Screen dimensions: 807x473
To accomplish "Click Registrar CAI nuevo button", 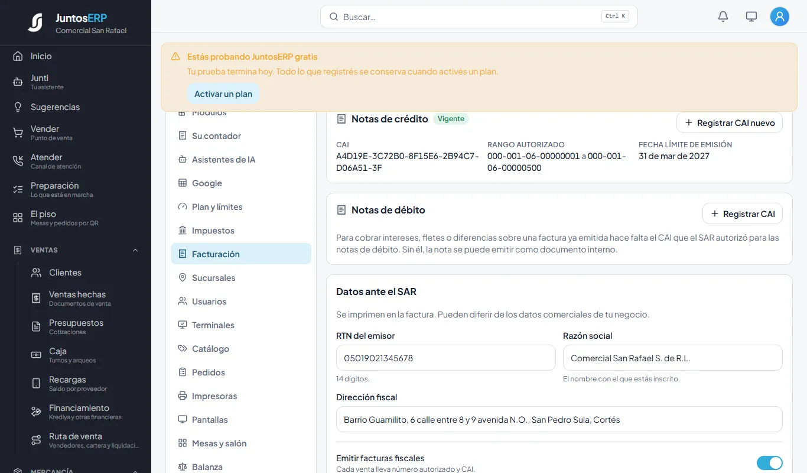I will [730, 122].
